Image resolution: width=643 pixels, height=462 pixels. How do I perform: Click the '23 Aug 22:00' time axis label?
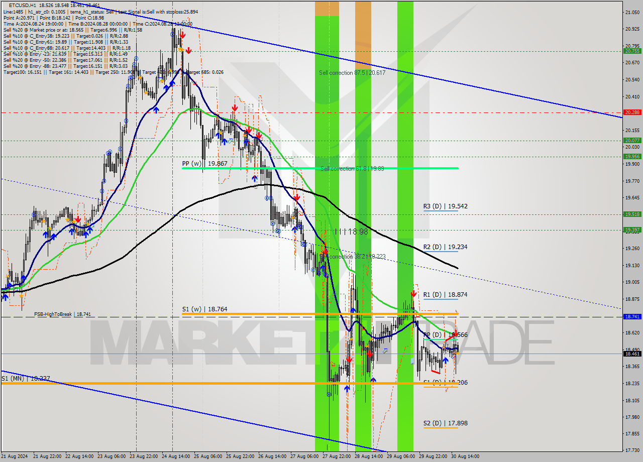coord(143,456)
